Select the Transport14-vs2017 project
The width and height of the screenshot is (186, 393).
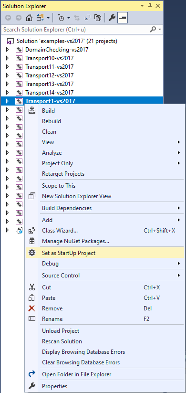click(49, 92)
